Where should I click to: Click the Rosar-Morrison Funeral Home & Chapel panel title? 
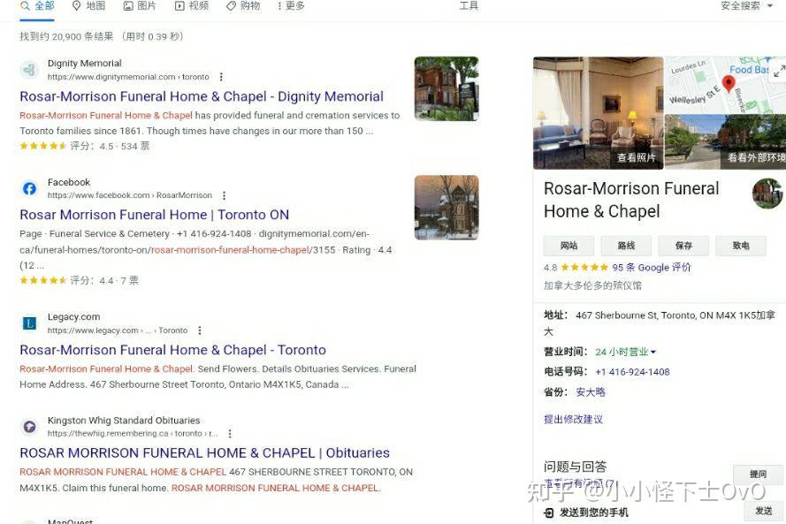point(631,200)
